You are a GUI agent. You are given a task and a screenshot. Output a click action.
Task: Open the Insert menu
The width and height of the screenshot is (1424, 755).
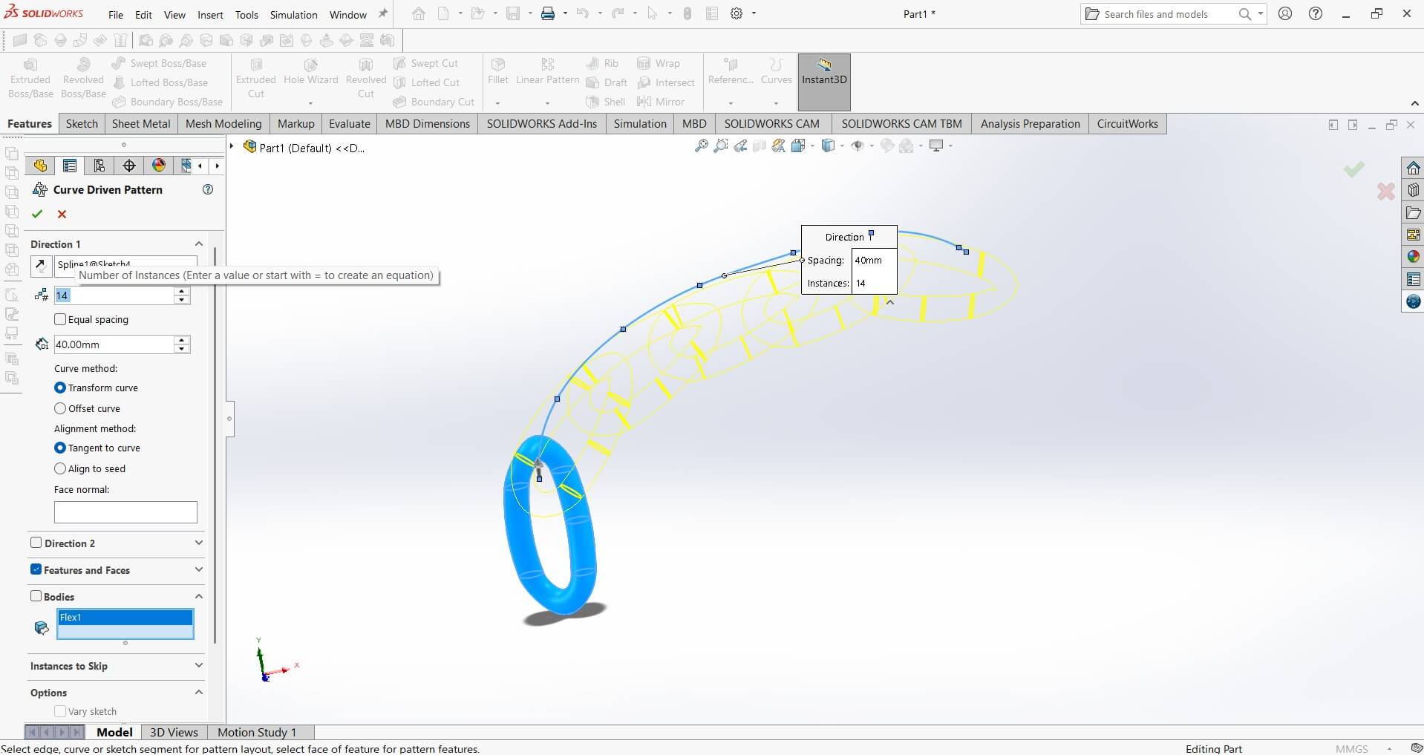210,15
